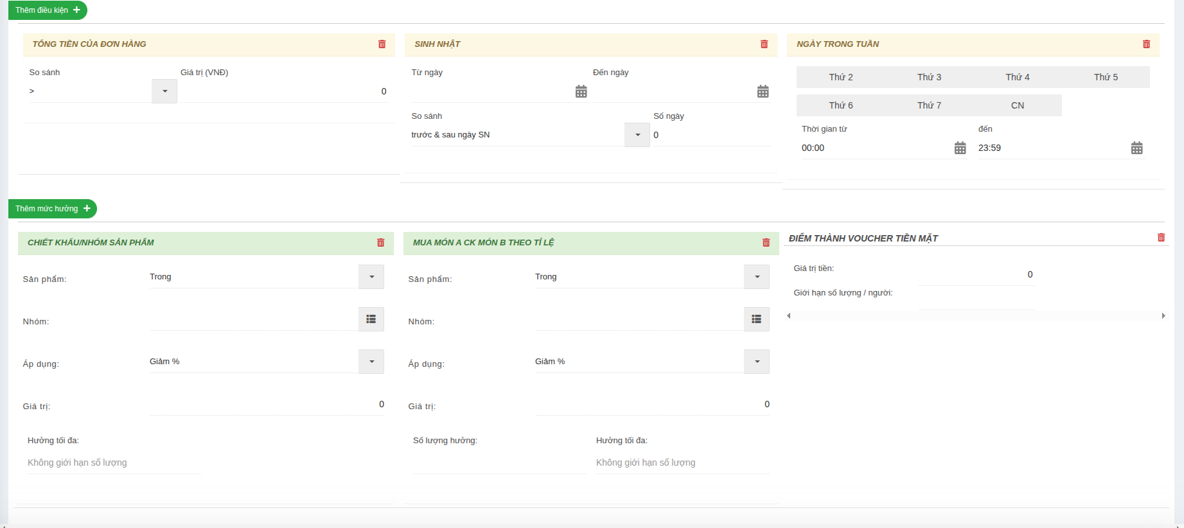The height and width of the screenshot is (528, 1184).
Task: Open group list picker in Chiết khấu card
Action: pos(371,319)
